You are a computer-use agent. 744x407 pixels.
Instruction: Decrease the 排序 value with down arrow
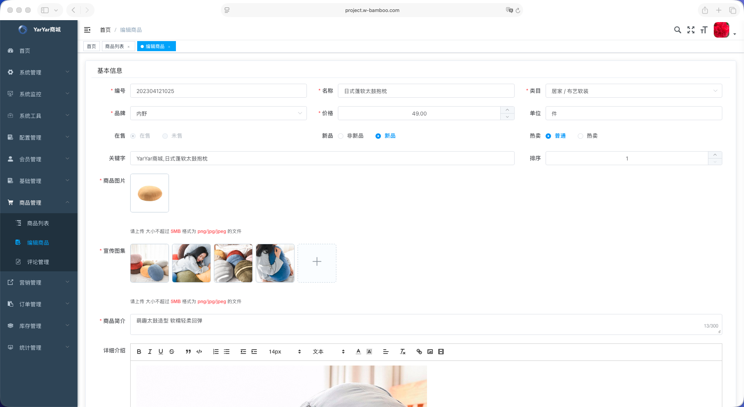715,162
